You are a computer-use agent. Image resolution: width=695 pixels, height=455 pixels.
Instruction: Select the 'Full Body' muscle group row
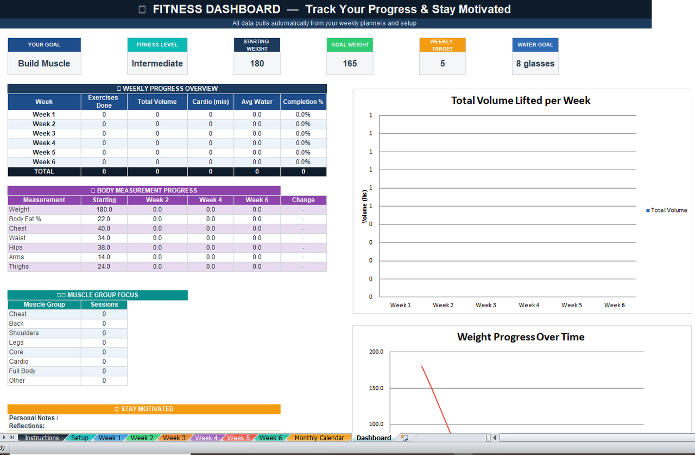pyautogui.click(x=44, y=371)
